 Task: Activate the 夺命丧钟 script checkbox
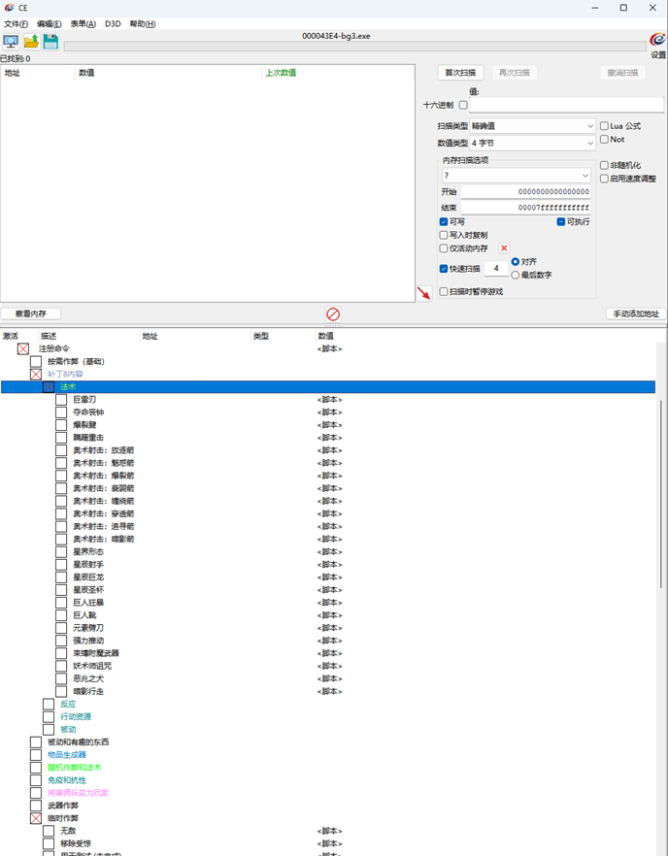(61, 412)
